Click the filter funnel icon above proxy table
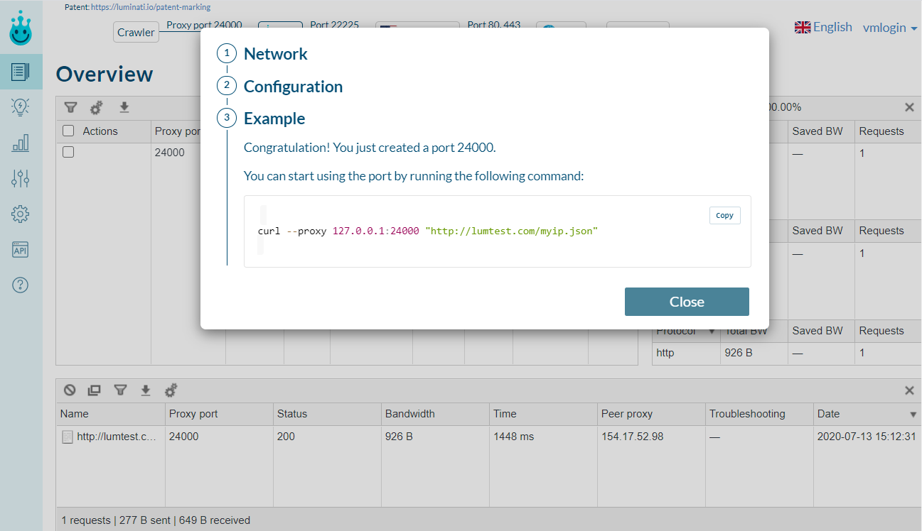Screen dimensions: 922x531 pyautogui.click(x=70, y=108)
